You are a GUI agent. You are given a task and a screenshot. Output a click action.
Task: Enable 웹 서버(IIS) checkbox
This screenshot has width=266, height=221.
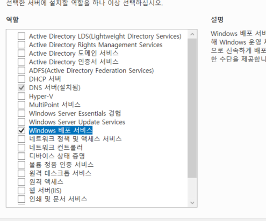pyautogui.click(x=21, y=190)
